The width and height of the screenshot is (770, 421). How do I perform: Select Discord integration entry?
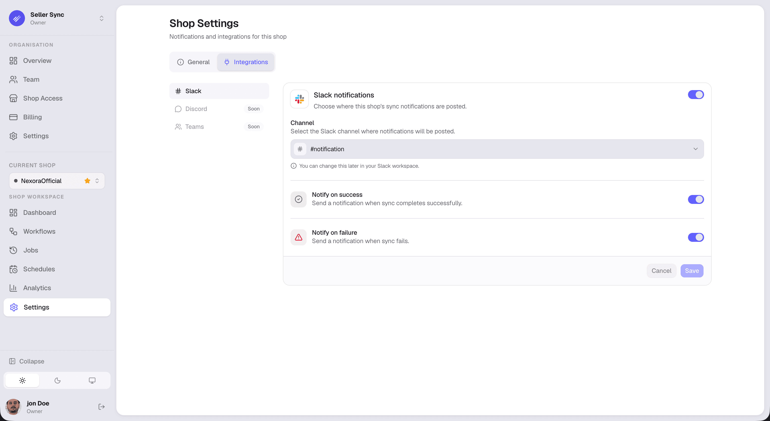pos(219,109)
